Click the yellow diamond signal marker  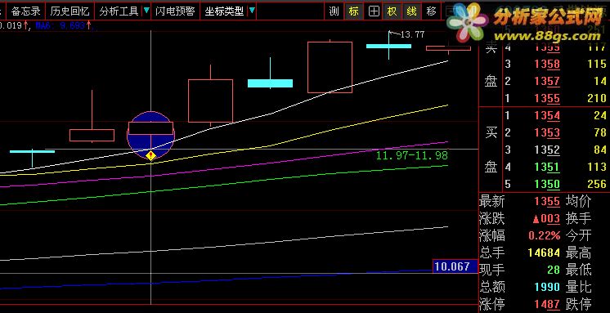(151, 156)
